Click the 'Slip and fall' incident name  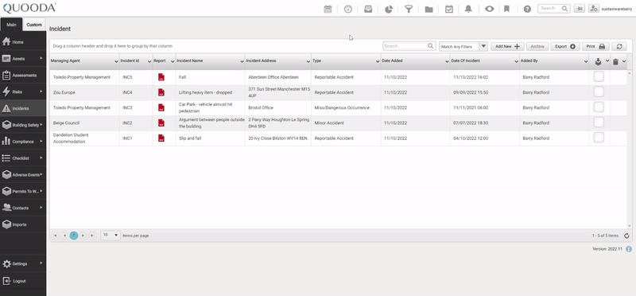(x=190, y=138)
